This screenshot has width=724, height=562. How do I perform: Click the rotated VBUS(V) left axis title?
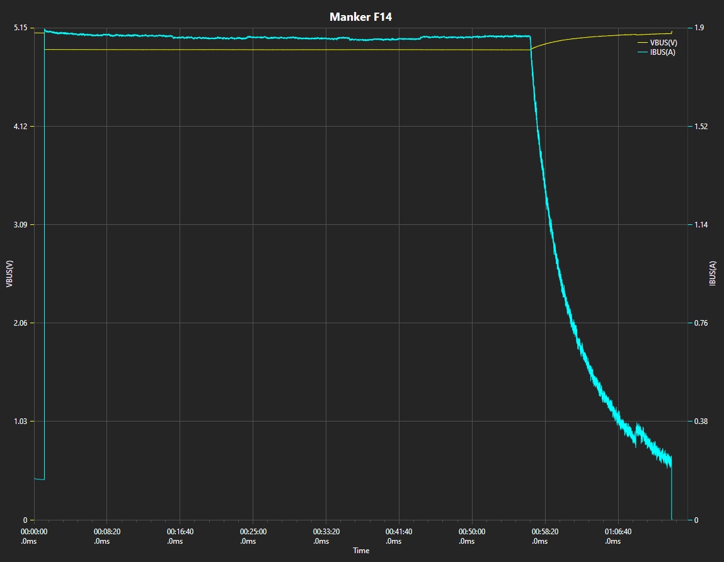pyautogui.click(x=9, y=274)
